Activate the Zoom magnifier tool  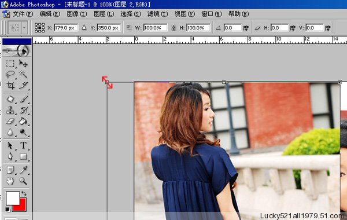click(23, 181)
